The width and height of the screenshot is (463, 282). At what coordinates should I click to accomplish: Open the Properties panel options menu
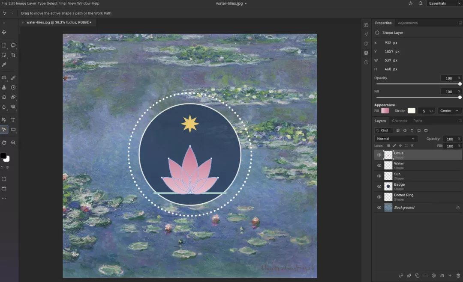click(460, 23)
